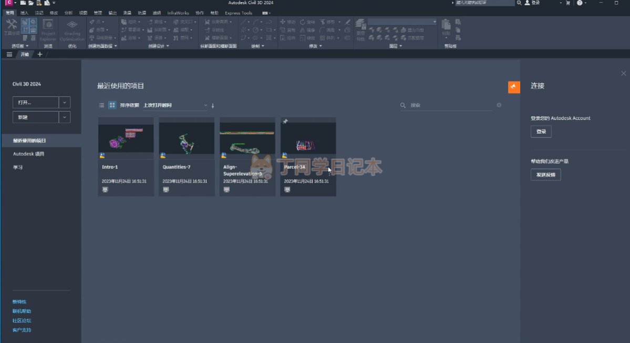The width and height of the screenshot is (630, 343).
Task: Switch recent projects to list view
Action: (x=102, y=105)
